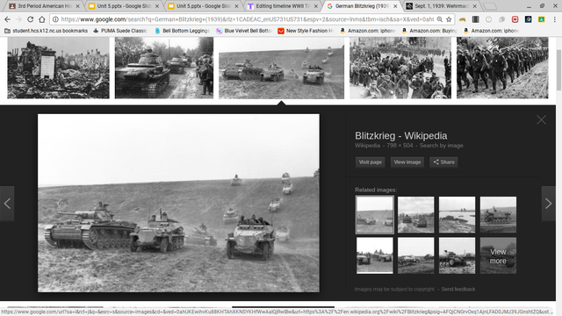Click the large tanks preview image
562x316 pixels.
click(178, 203)
